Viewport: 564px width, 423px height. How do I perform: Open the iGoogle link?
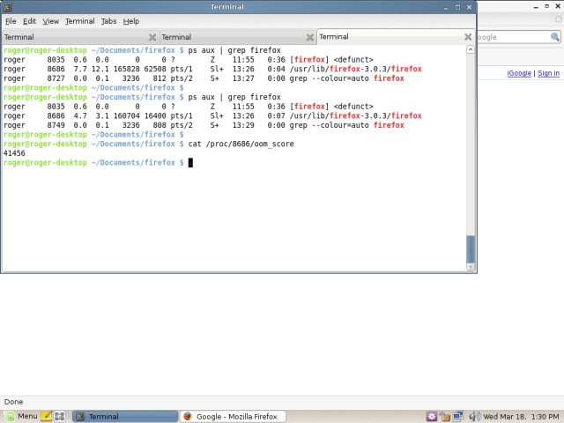coord(519,73)
